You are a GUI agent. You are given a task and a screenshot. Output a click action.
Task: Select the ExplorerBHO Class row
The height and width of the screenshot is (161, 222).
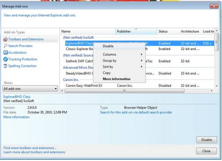139,43
